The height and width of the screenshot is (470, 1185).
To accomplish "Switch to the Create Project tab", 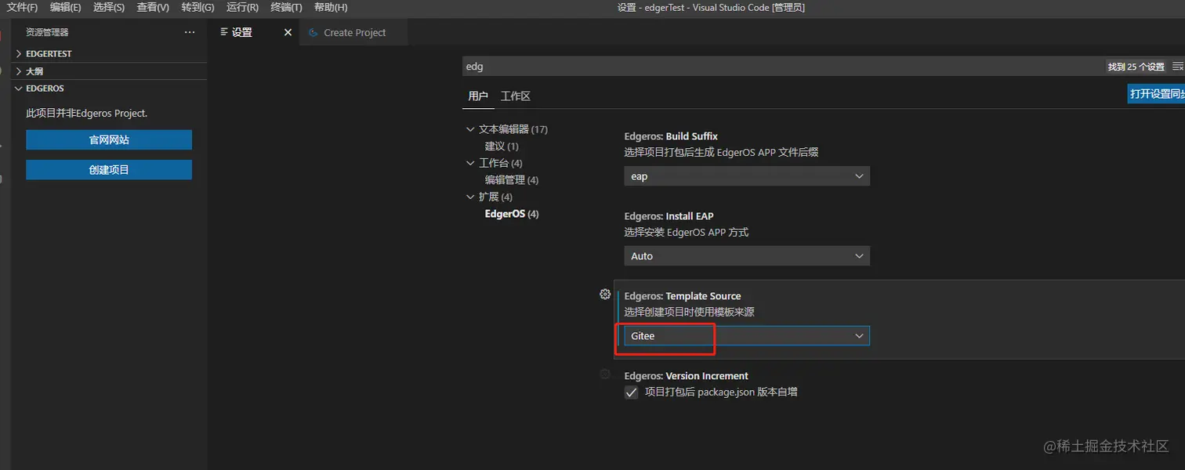I will 354,32.
